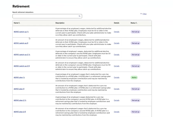173x117 pixels.
Task: Sort by Name column arrows
Action: (x=20, y=23)
